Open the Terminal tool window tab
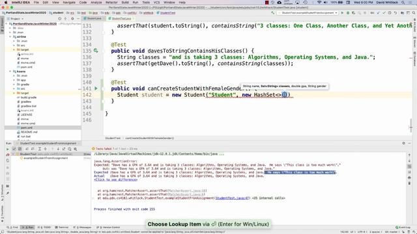This screenshot has width=417, height=234. pos(62,227)
